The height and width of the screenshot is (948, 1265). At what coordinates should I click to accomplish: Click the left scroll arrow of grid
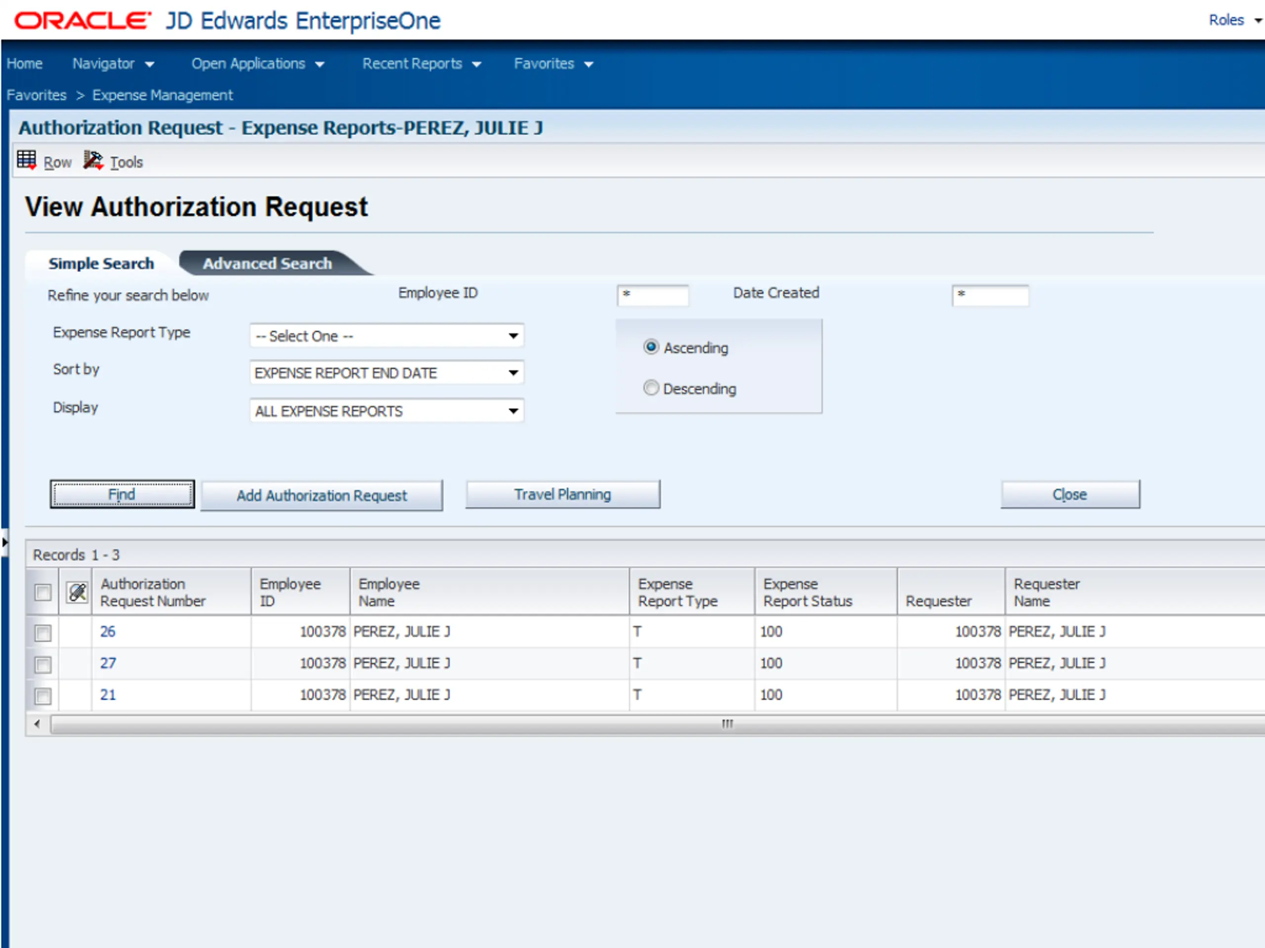coord(37,724)
